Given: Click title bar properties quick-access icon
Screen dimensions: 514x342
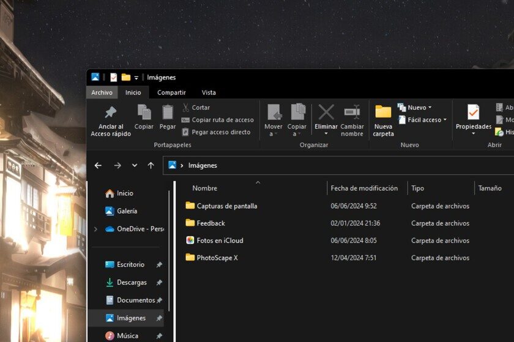Looking at the screenshot, I should 113,77.
